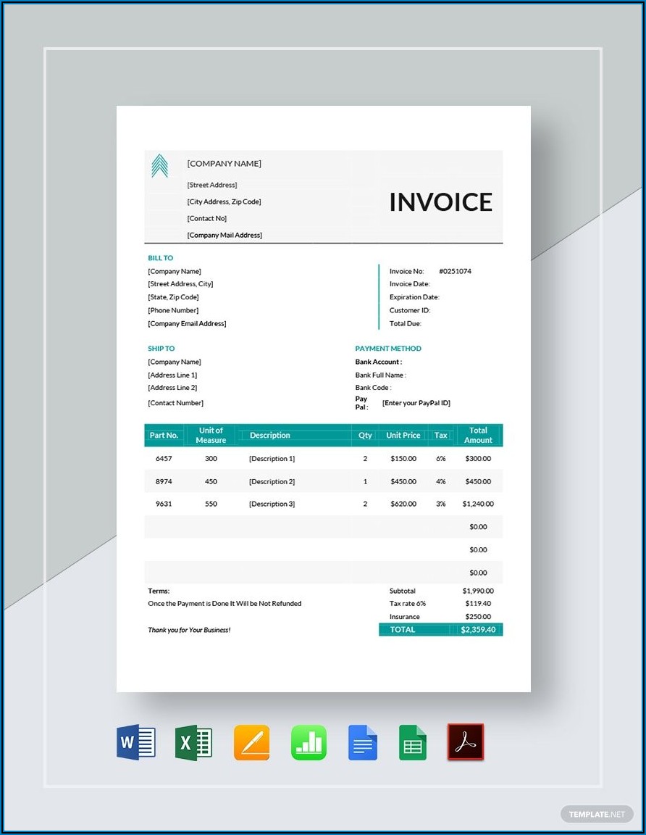
Task: Select the Google Sheets format icon
Action: 413,742
